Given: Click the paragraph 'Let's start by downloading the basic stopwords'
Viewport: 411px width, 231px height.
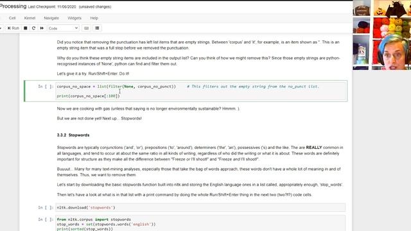Looking at the screenshot, I should coord(200,185).
